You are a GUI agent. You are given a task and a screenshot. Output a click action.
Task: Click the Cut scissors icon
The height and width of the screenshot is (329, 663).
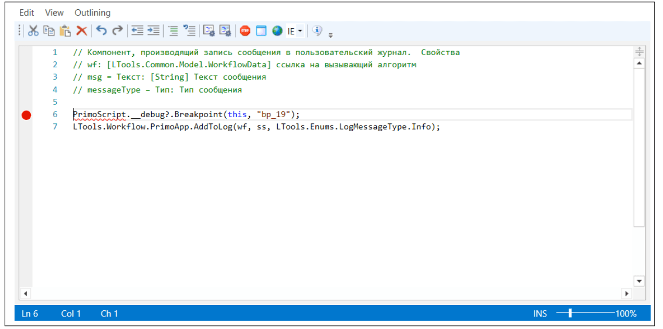[33, 31]
